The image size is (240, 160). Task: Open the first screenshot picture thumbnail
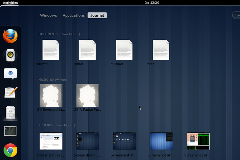pos(51,141)
